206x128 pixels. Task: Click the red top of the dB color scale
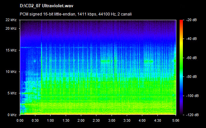pos(181,21)
